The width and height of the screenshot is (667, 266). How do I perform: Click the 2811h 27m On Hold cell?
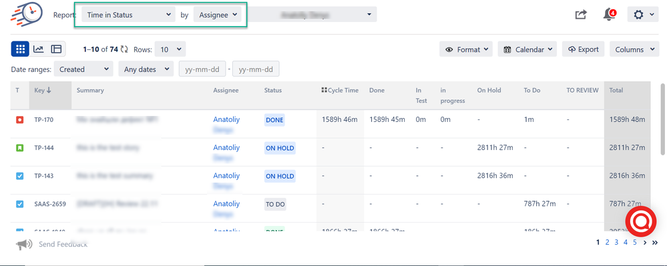(x=495, y=147)
